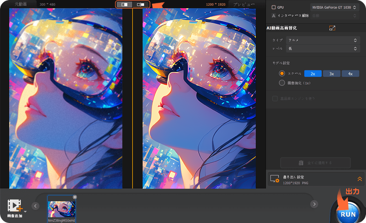Image resolution: width=366 pixels, height=223 pixels.
Task: Switch to the プレビュー tab
Action: 244,4
